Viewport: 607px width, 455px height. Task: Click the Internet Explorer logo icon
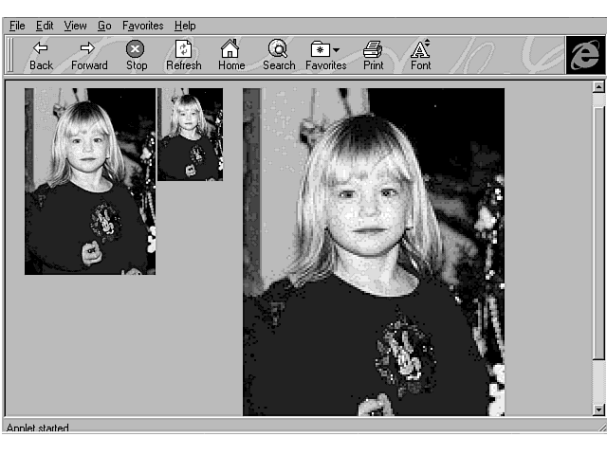point(584,55)
